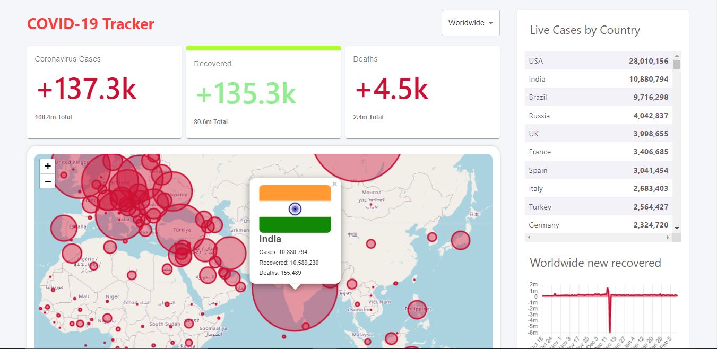Click the Philippines circle on the map
Image resolution: width=717 pixels, height=349 pixels.
pos(417,309)
